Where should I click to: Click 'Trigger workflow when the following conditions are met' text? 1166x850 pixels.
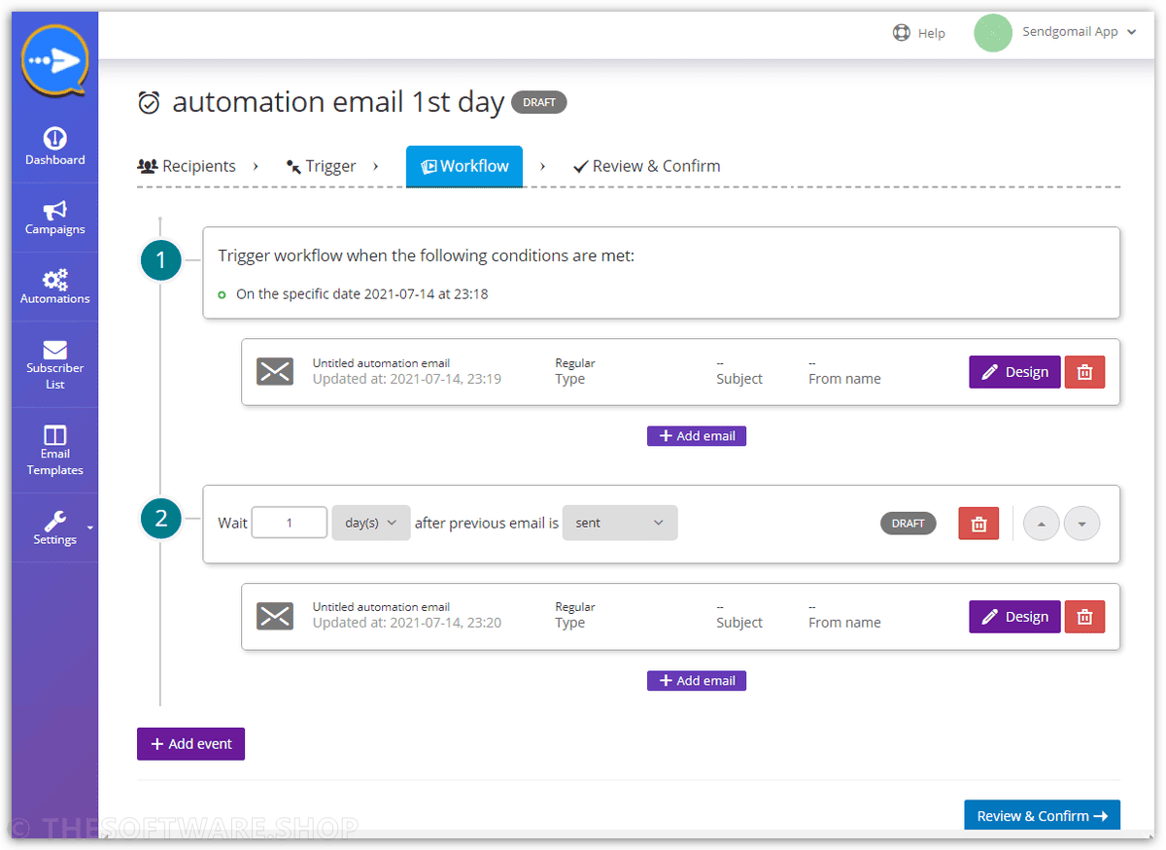426,256
